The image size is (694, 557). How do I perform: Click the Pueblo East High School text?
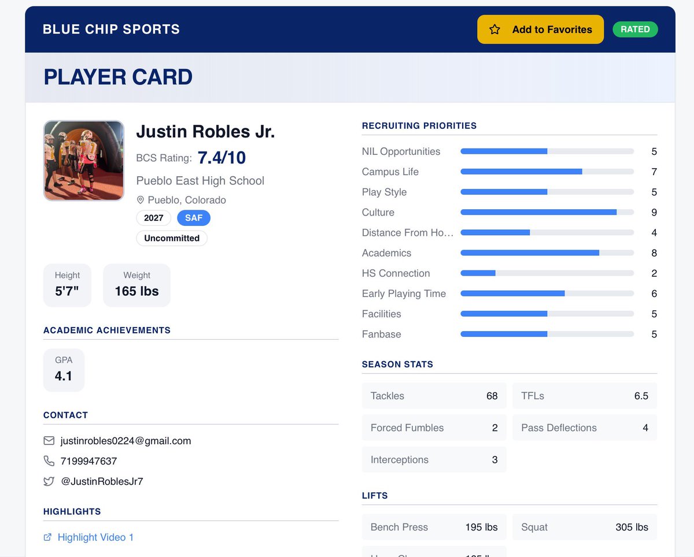click(200, 181)
